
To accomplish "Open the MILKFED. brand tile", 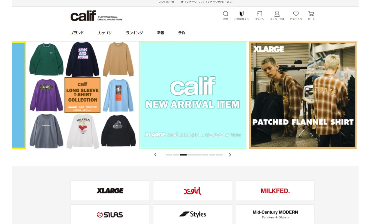I will click(x=275, y=191).
